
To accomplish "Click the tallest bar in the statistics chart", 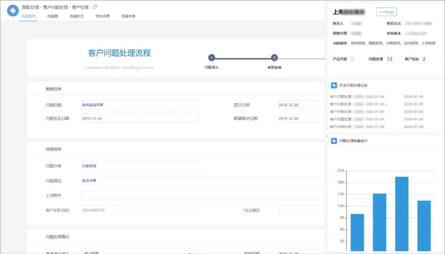I will pos(402,214).
